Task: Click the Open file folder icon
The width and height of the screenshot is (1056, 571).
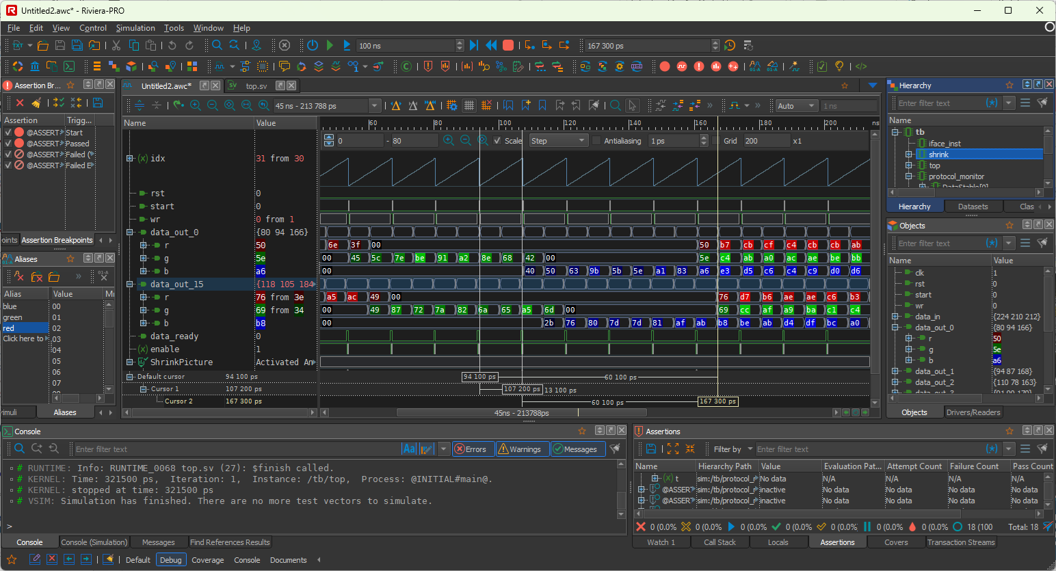Action: (42, 45)
